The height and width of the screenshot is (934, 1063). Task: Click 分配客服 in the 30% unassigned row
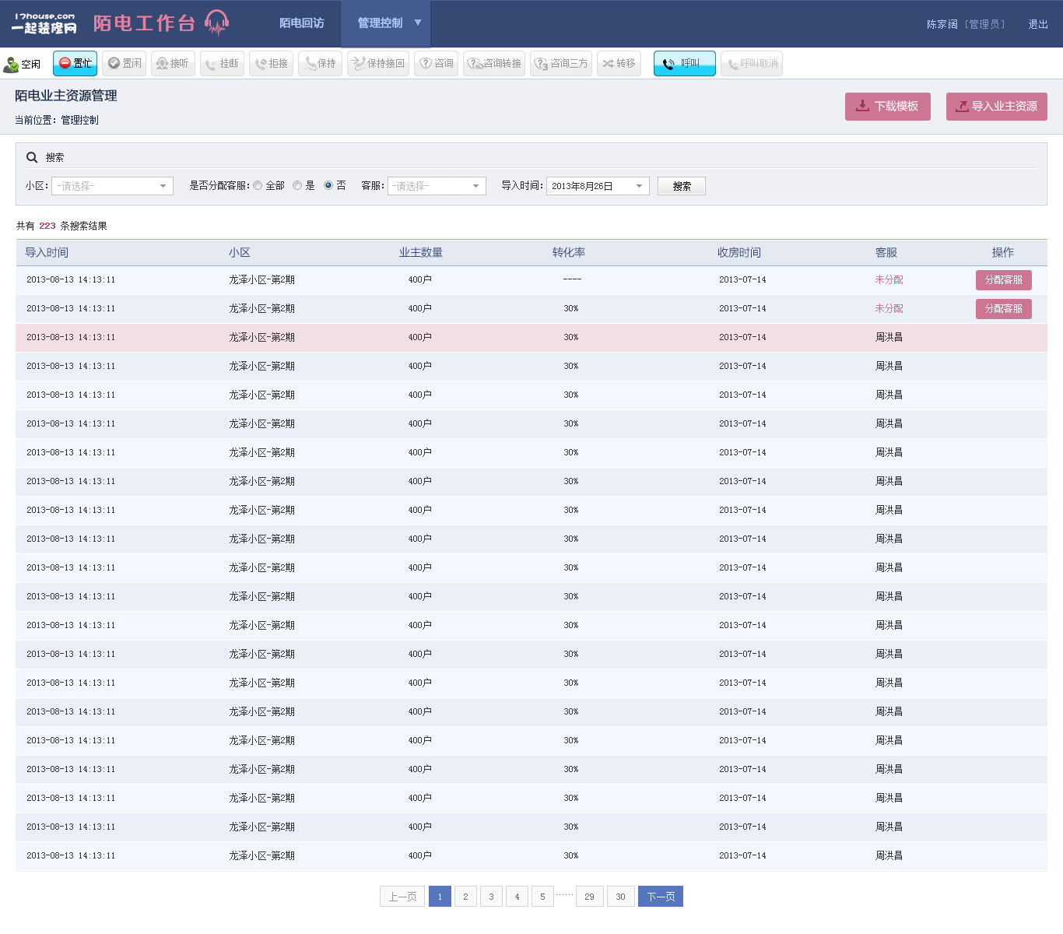pos(1004,309)
